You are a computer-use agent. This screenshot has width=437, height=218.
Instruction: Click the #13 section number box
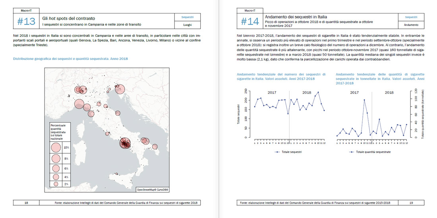(x=26, y=21)
